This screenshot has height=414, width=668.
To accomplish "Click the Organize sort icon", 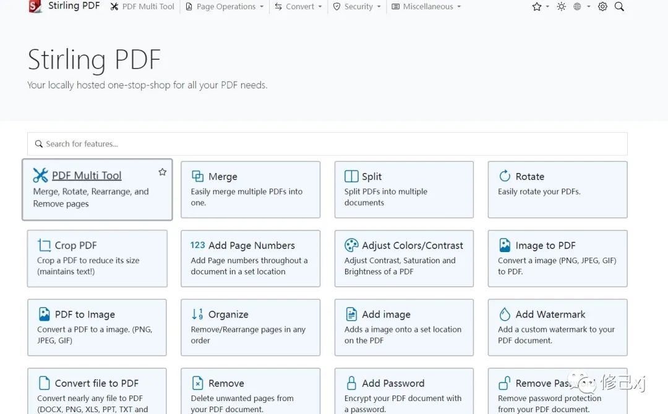I will (197, 313).
